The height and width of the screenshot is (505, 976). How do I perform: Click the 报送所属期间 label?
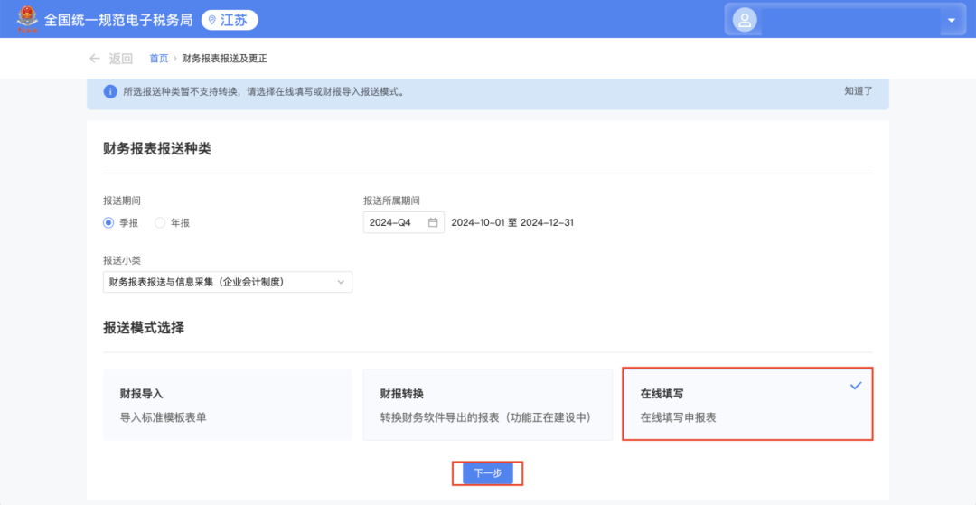click(391, 201)
